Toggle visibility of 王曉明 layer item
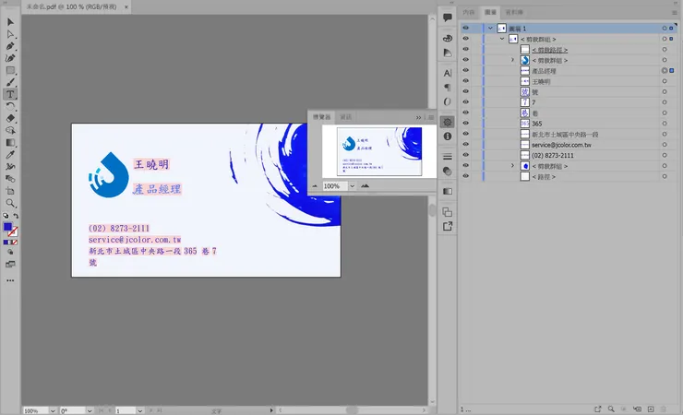 (x=466, y=81)
